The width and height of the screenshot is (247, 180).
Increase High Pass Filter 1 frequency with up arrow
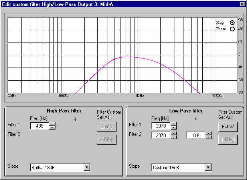[x=52, y=124]
